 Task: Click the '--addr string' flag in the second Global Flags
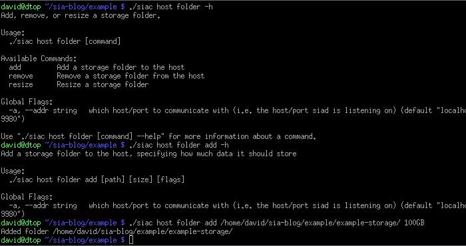coord(43,205)
